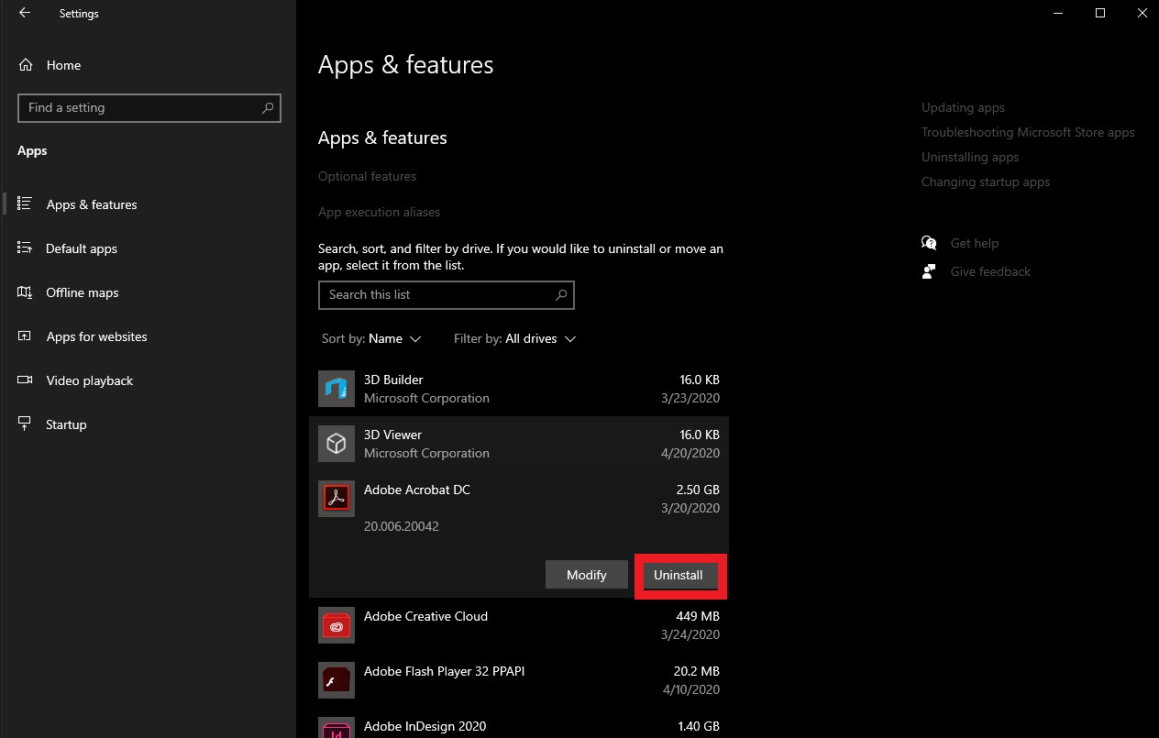Screen dimensions: 1159x738
Task: Open Apps & features sidebar page
Action: [x=92, y=204]
